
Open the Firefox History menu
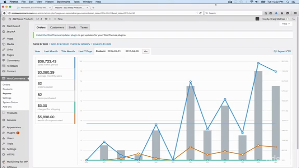point(50,2)
